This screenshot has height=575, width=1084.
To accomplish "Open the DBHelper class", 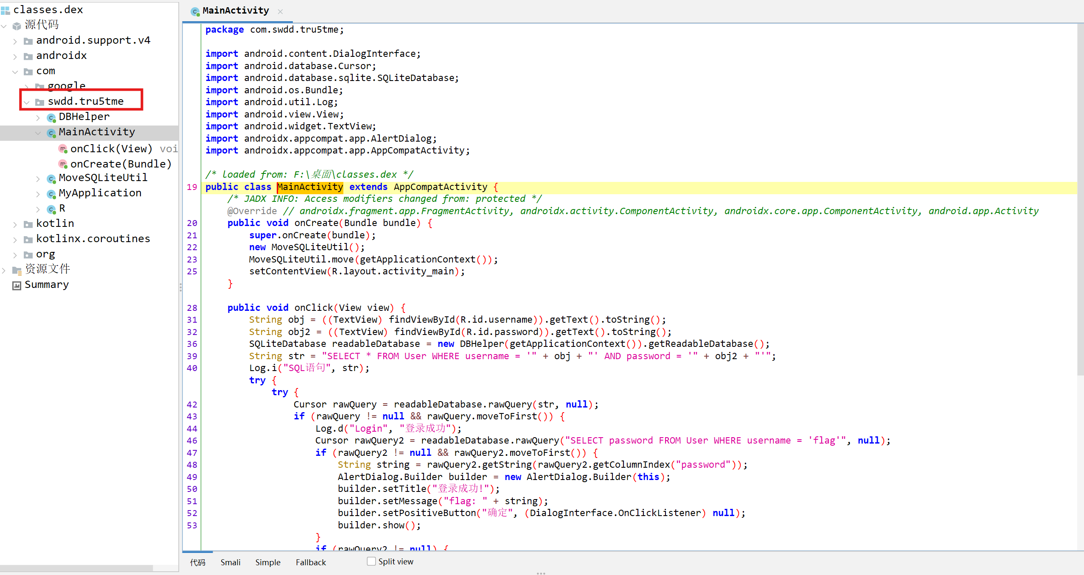I will coord(84,117).
